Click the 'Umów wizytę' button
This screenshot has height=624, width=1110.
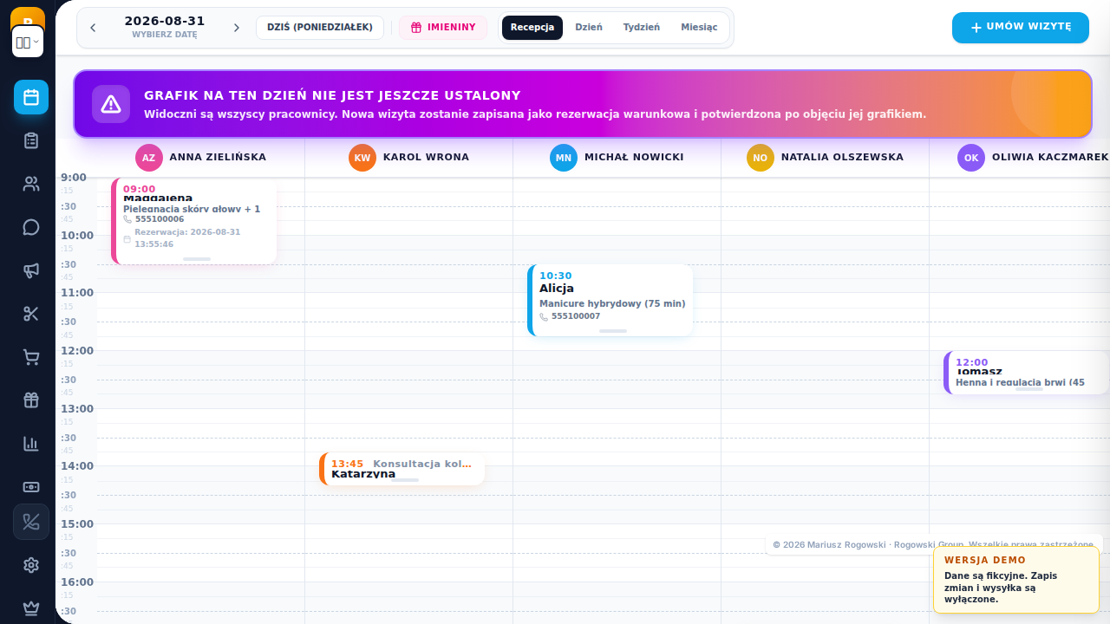[1021, 28]
